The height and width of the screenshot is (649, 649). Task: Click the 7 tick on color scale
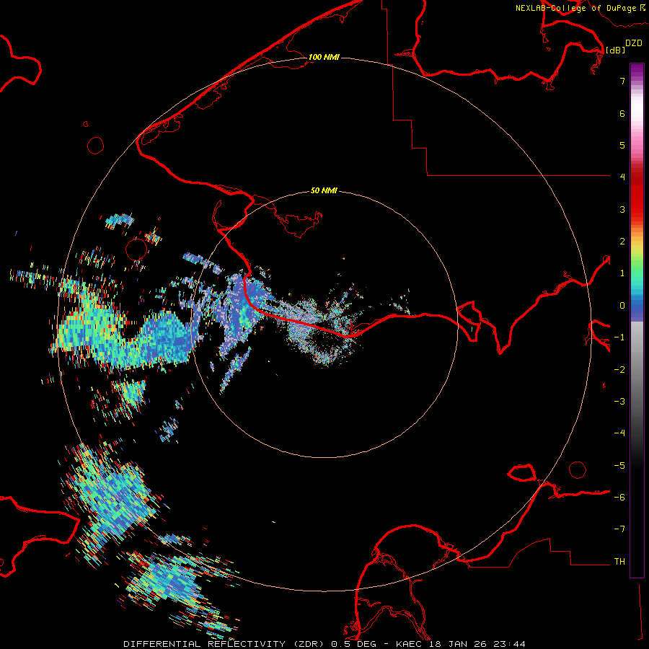(x=622, y=81)
